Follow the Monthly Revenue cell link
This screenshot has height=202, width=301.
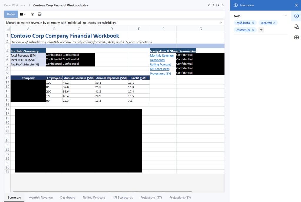tap(162, 55)
